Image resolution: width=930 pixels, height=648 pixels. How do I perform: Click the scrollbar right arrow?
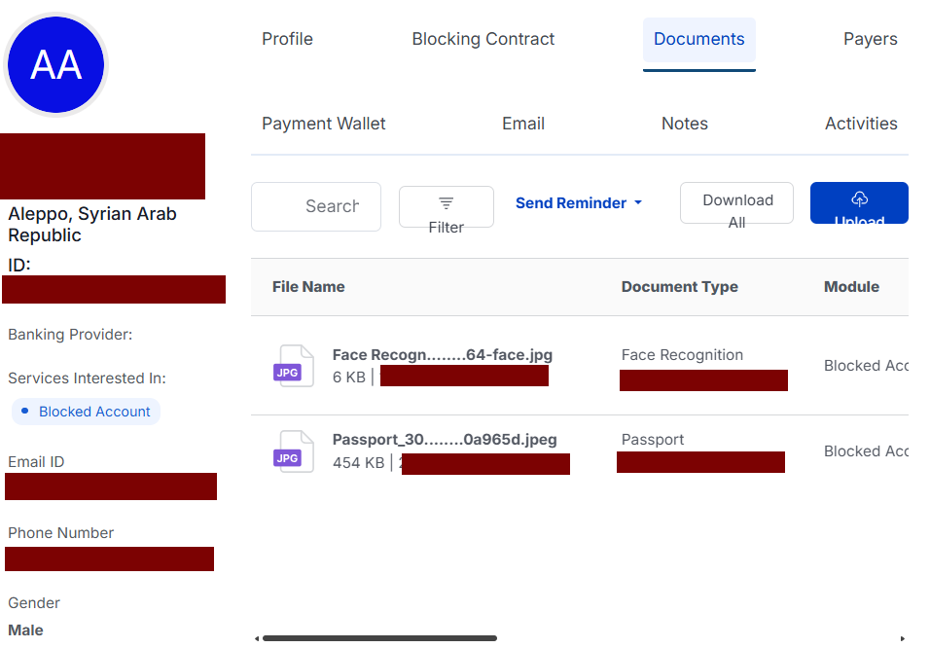903,638
